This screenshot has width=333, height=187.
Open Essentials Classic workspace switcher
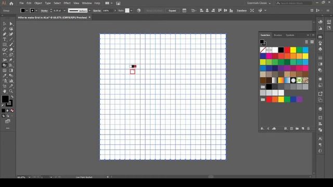click(x=259, y=3)
